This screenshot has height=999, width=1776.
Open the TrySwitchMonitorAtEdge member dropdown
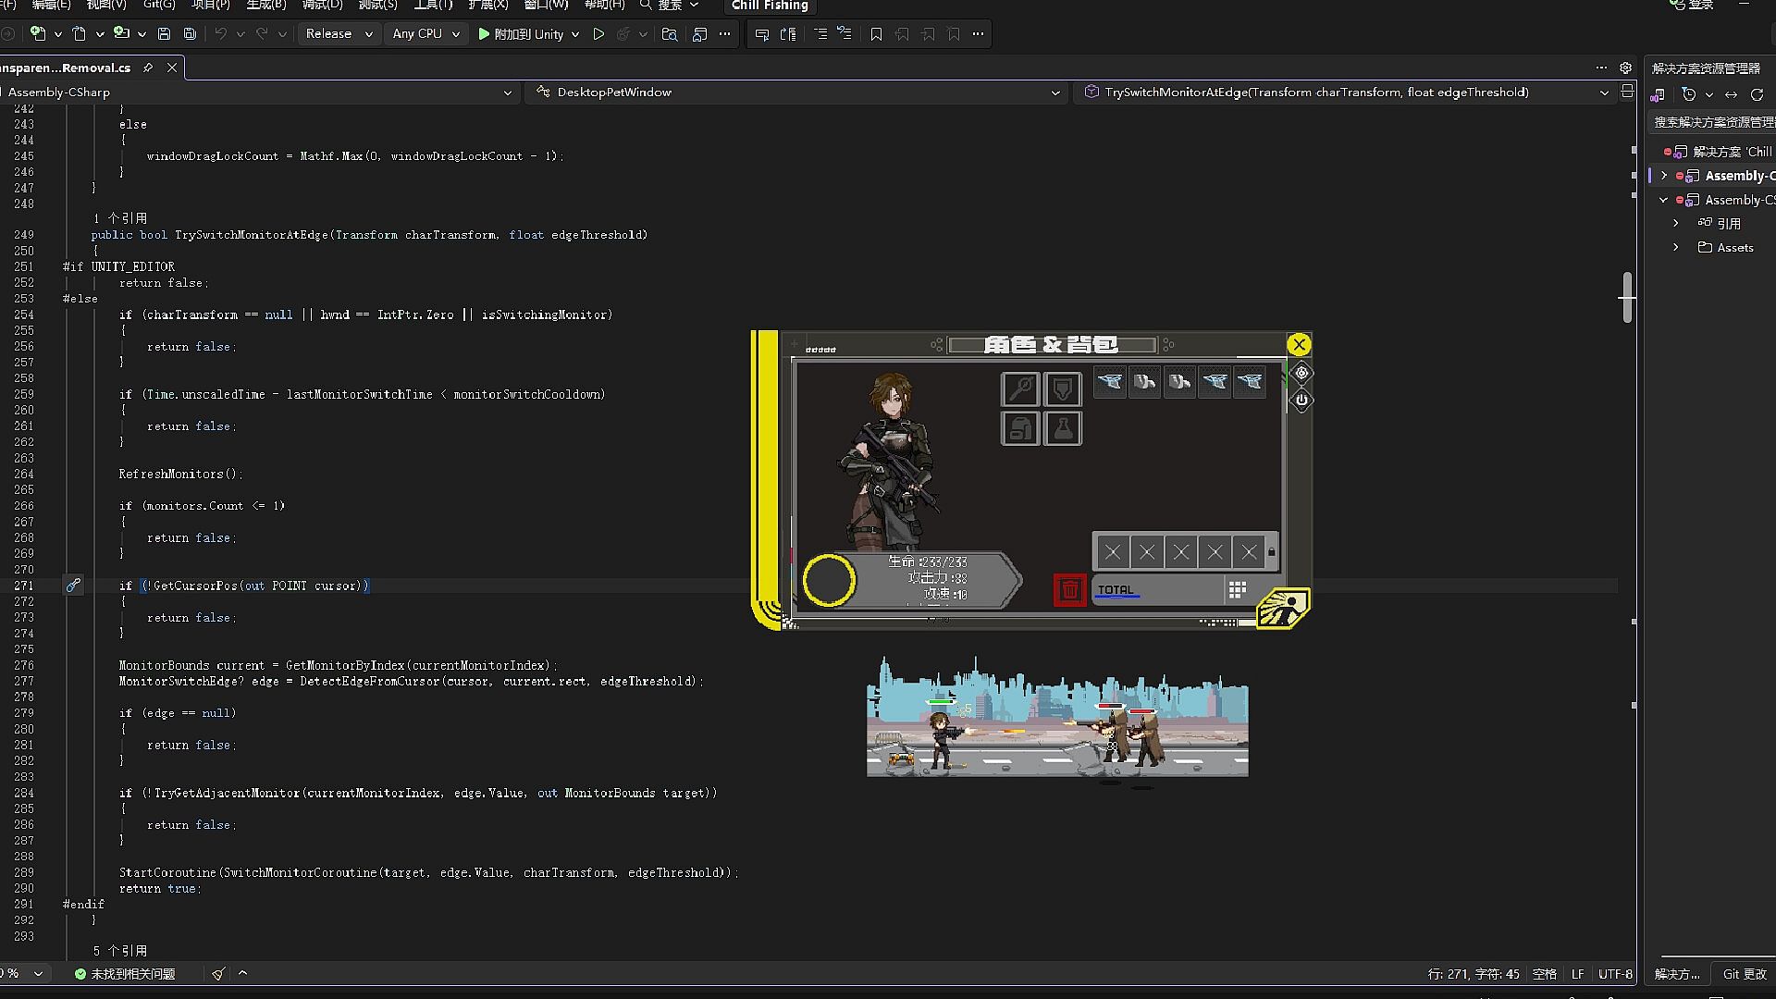[x=1346, y=92]
